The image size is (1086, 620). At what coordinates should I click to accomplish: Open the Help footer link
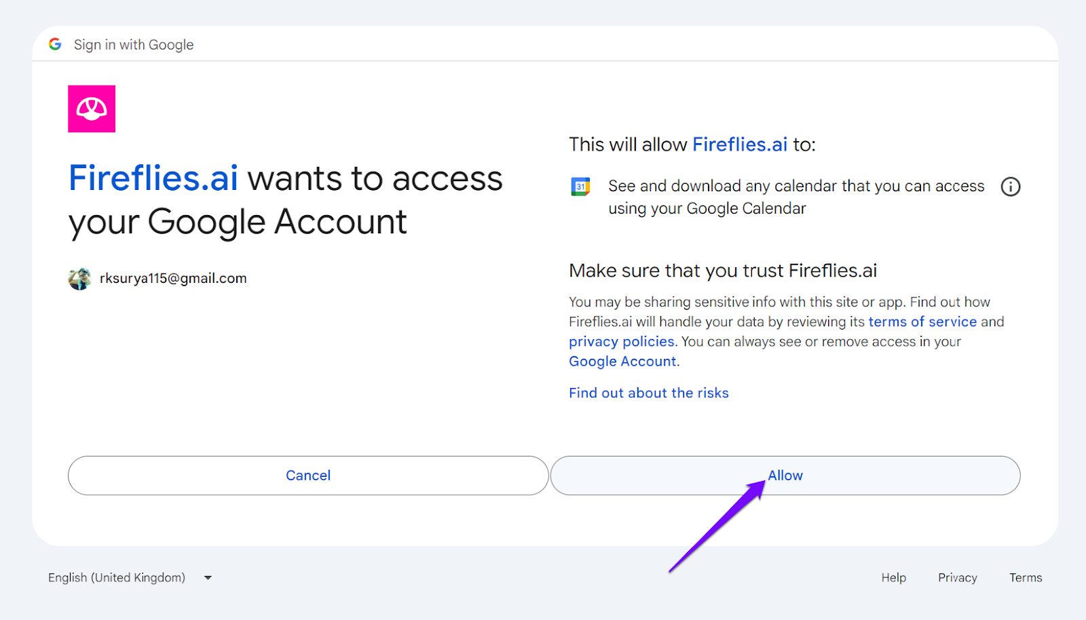894,578
